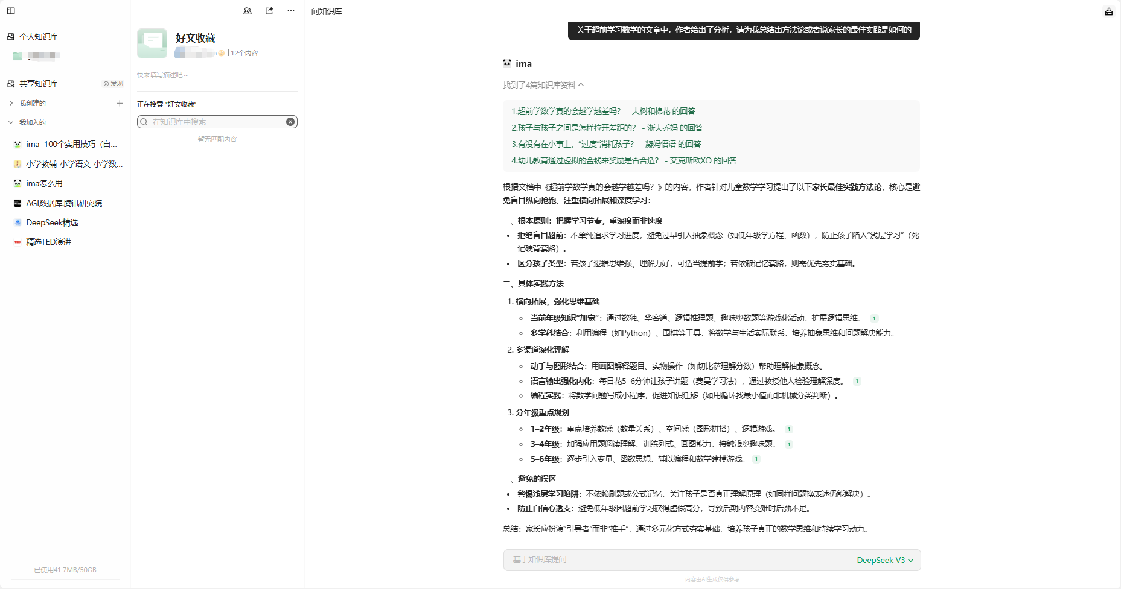
Task: Open the DeepSeek V3 model dropdown
Action: 884,560
